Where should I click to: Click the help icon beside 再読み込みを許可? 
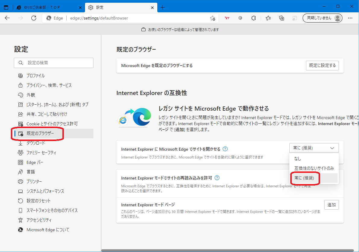tap(217, 178)
